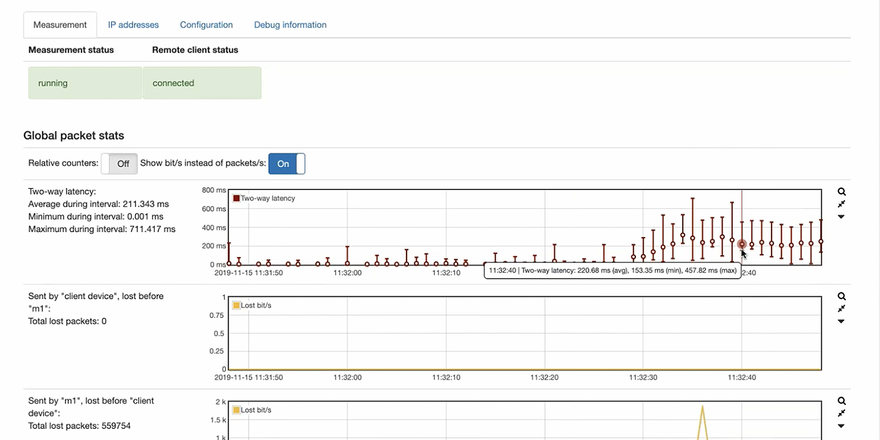Click shrink arrows icon on client device loss chart
The width and height of the screenshot is (880, 440).
click(841, 309)
